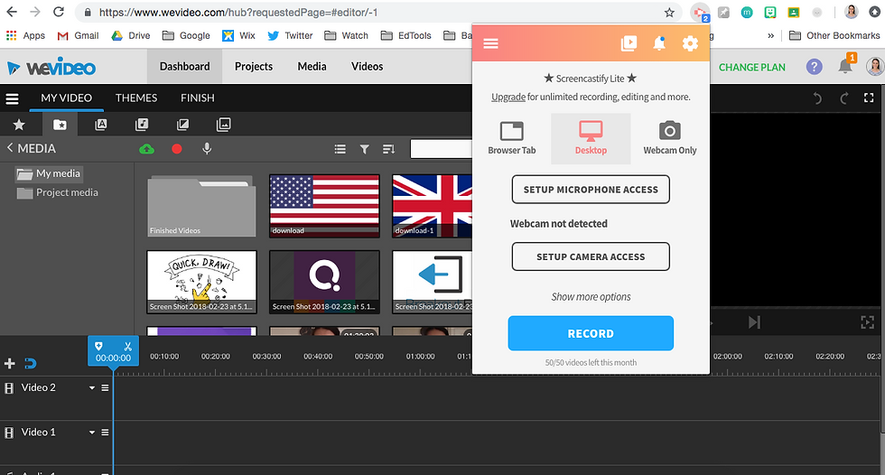Add a new track with plus icon
The image size is (885, 475).
(x=10, y=363)
